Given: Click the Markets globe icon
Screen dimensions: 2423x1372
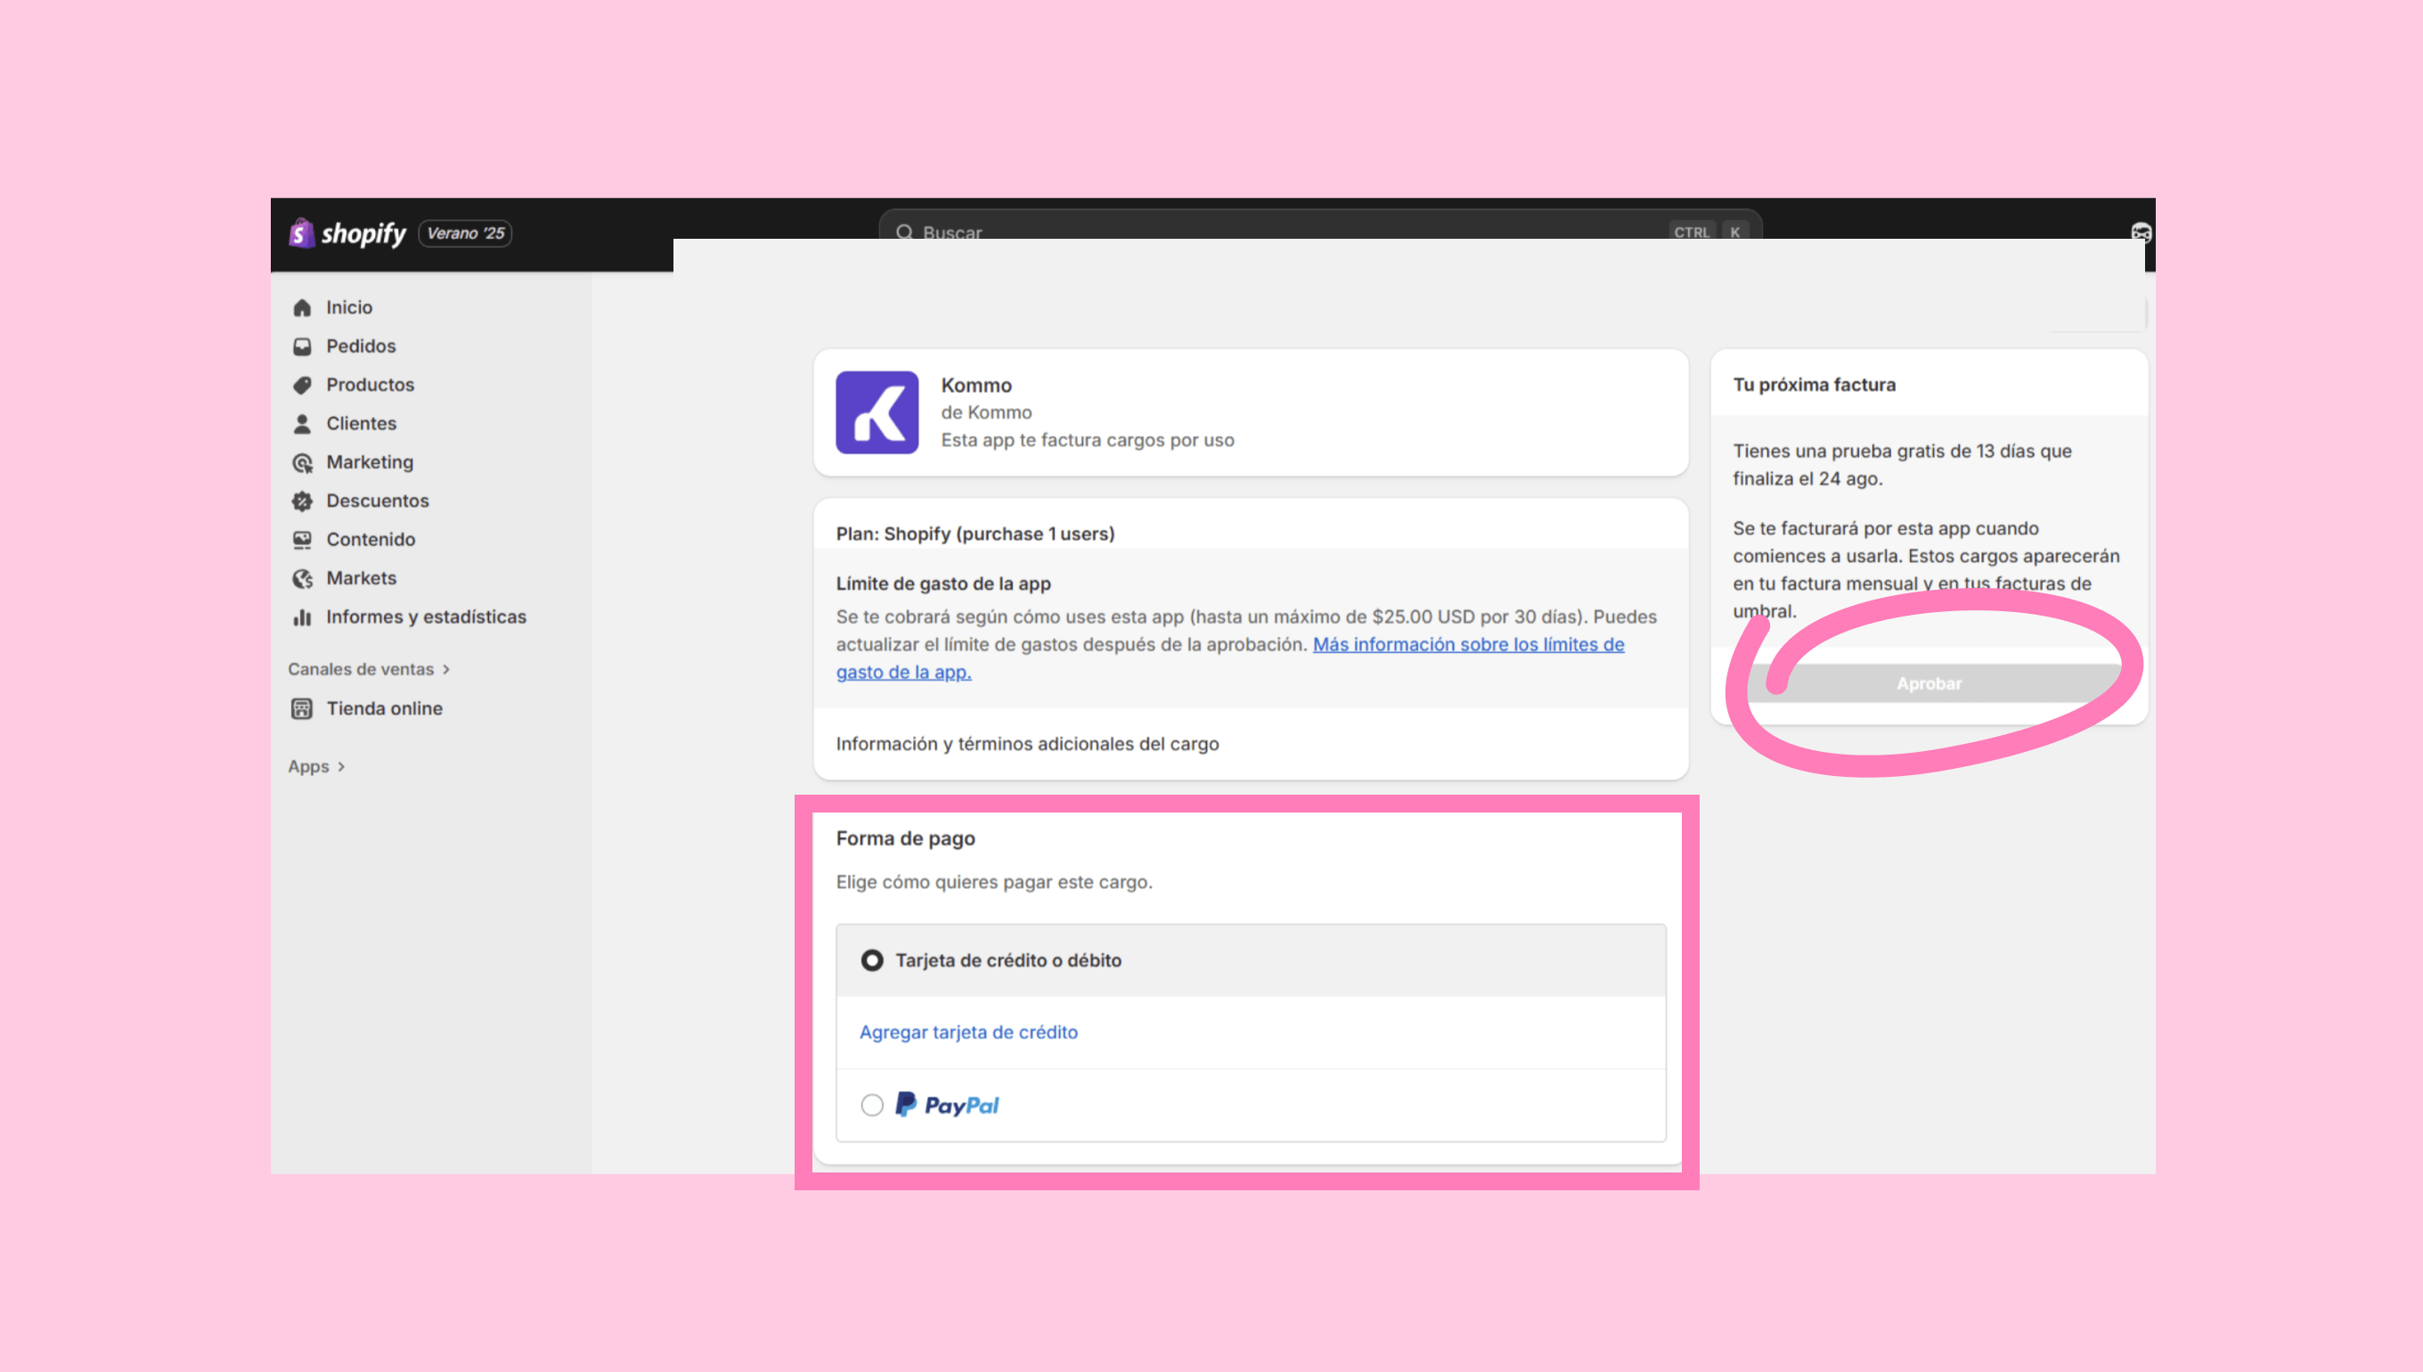Looking at the screenshot, I should point(301,578).
